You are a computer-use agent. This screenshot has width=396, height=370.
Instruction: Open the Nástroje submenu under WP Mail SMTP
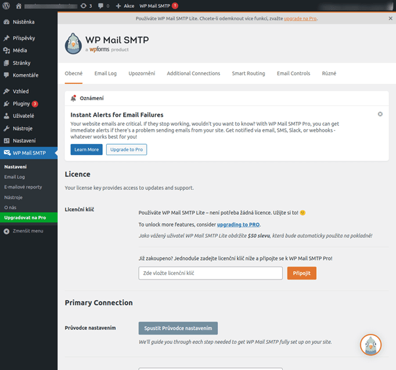[13, 197]
